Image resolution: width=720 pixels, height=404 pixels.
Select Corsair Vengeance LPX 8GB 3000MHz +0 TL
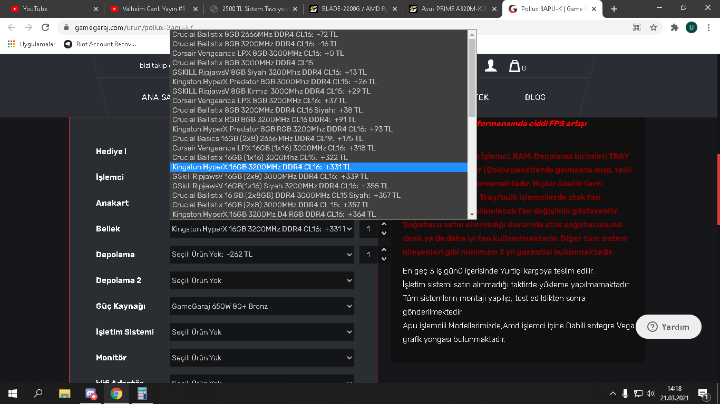318,53
